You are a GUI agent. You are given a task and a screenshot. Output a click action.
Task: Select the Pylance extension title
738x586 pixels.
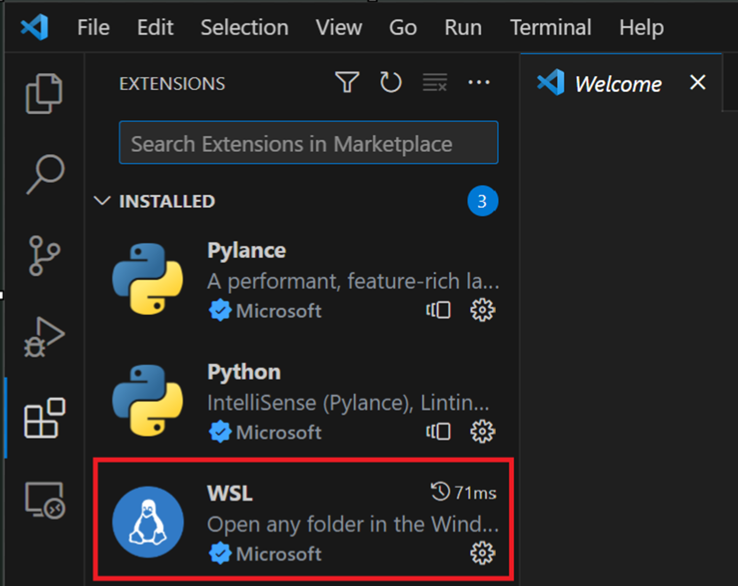247,251
